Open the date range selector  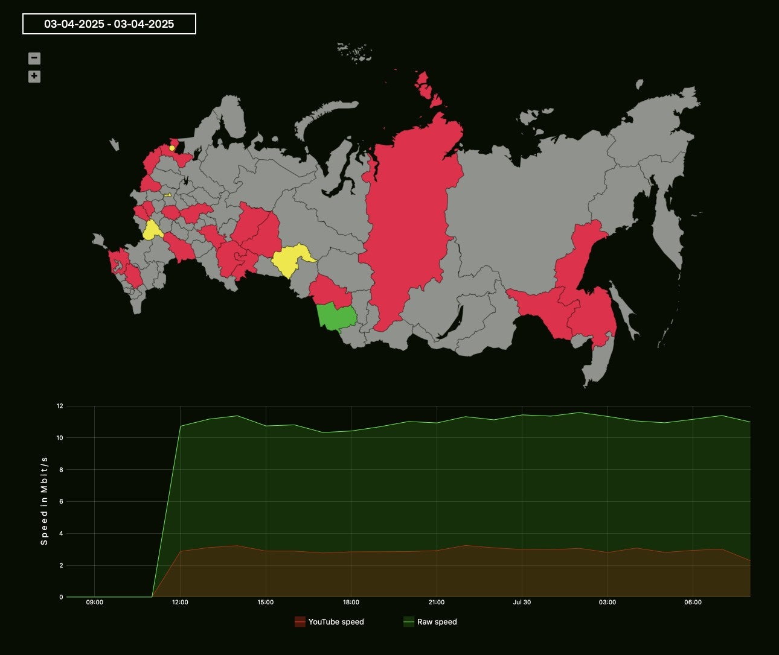pos(109,24)
